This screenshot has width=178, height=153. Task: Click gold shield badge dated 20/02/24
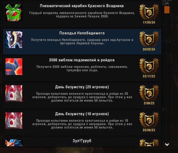pos(149,39)
